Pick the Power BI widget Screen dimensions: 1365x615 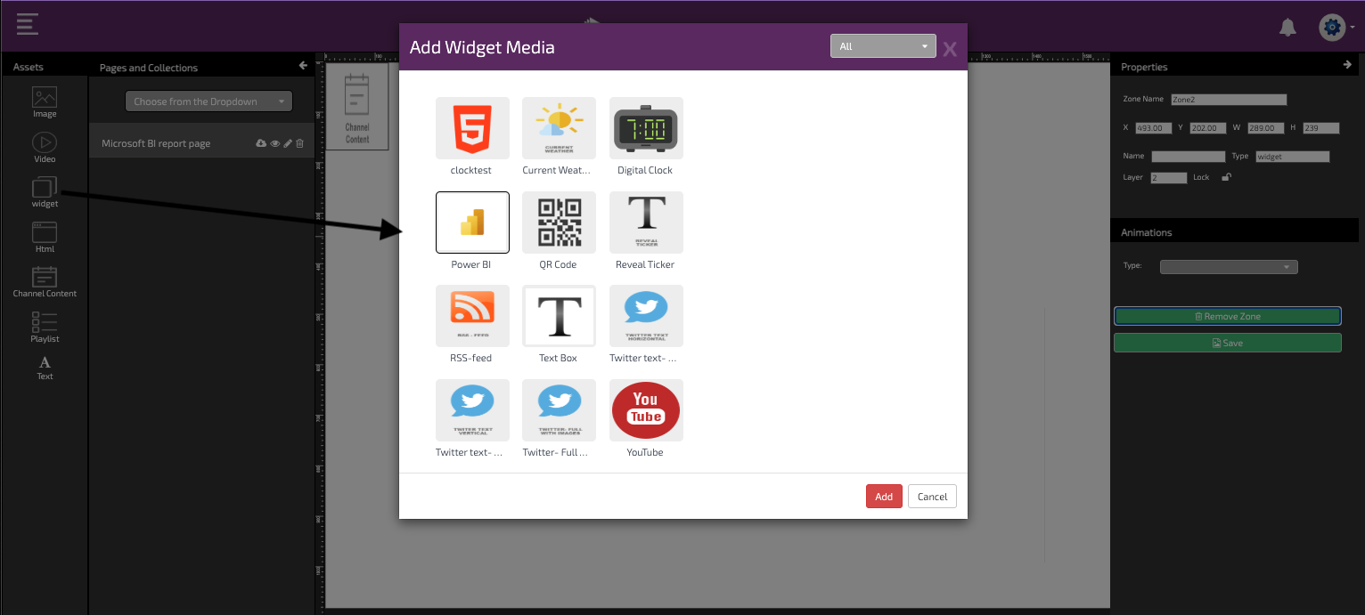(472, 223)
